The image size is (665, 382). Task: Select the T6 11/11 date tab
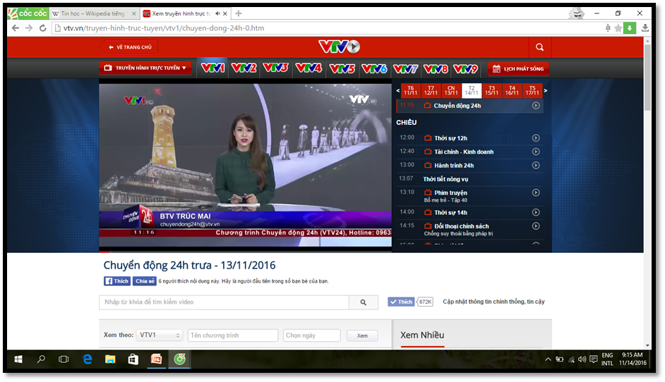[411, 91]
